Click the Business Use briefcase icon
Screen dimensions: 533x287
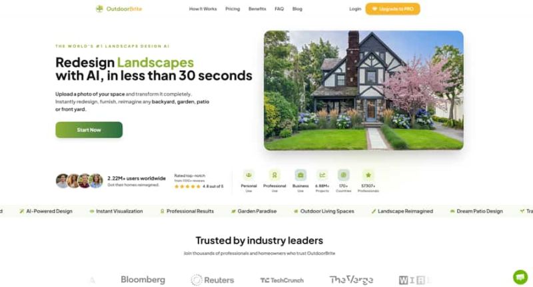tap(300, 175)
